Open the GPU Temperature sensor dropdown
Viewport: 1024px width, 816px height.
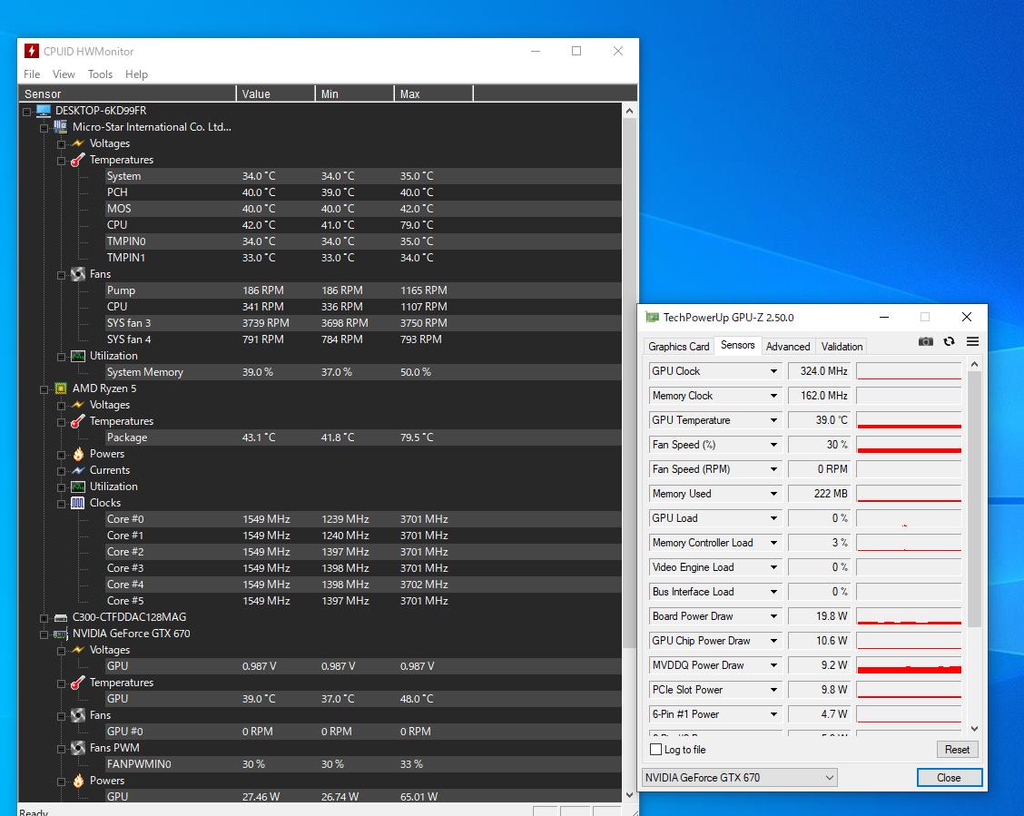coord(773,419)
